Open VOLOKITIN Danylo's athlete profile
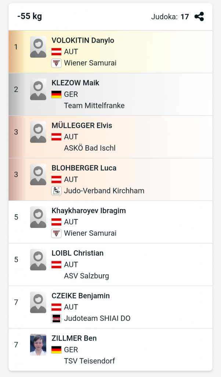Image resolution: width=221 pixels, height=377 pixels. [83, 40]
